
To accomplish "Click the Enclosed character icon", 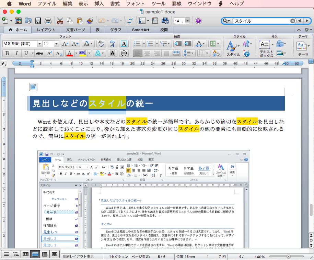I will (x=124, y=53).
